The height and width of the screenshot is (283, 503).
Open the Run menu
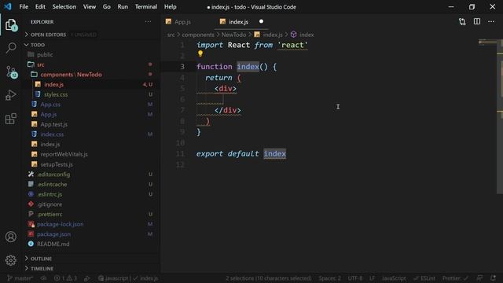point(123,7)
